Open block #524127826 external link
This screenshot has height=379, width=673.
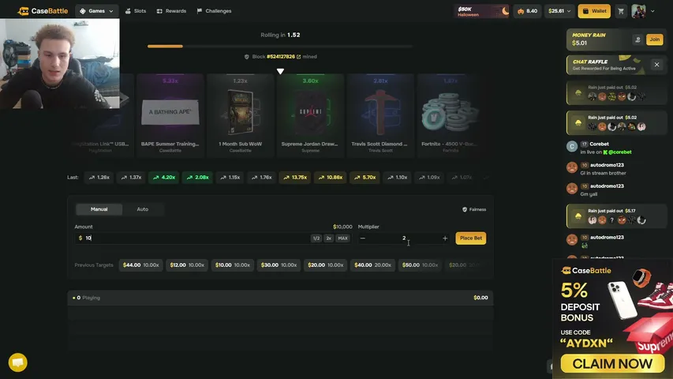(298, 57)
